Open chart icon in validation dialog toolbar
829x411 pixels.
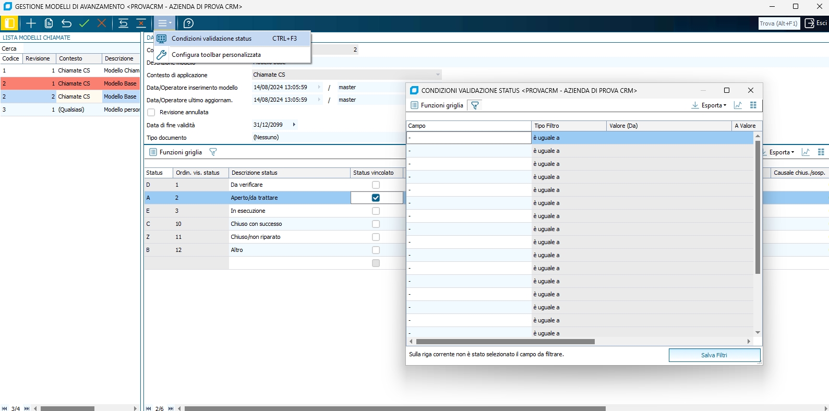click(738, 105)
